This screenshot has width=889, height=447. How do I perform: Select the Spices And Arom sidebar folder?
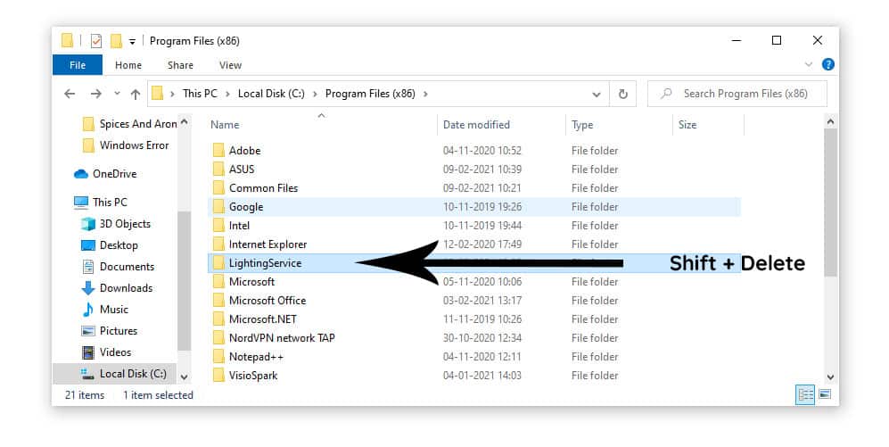tap(130, 124)
